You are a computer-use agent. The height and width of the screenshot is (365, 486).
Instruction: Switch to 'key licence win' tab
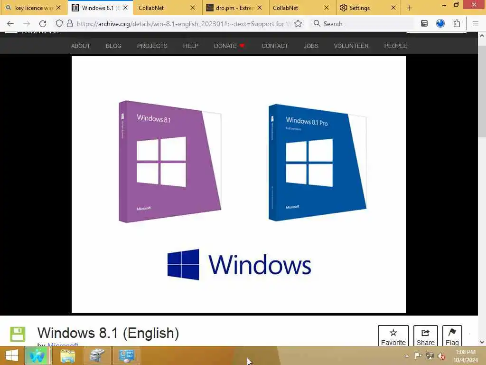34,8
